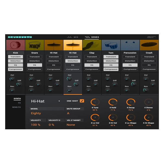Viewport: 163px width, 163px height.
Task: Select the highlighted second Hi-Hat pad
Action: 73,45
